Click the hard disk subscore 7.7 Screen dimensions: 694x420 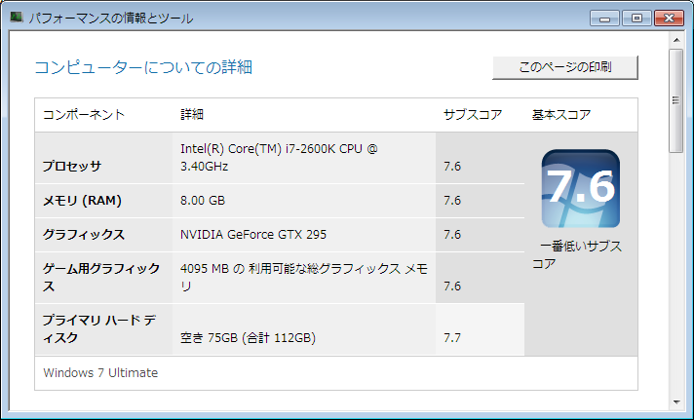(x=452, y=338)
